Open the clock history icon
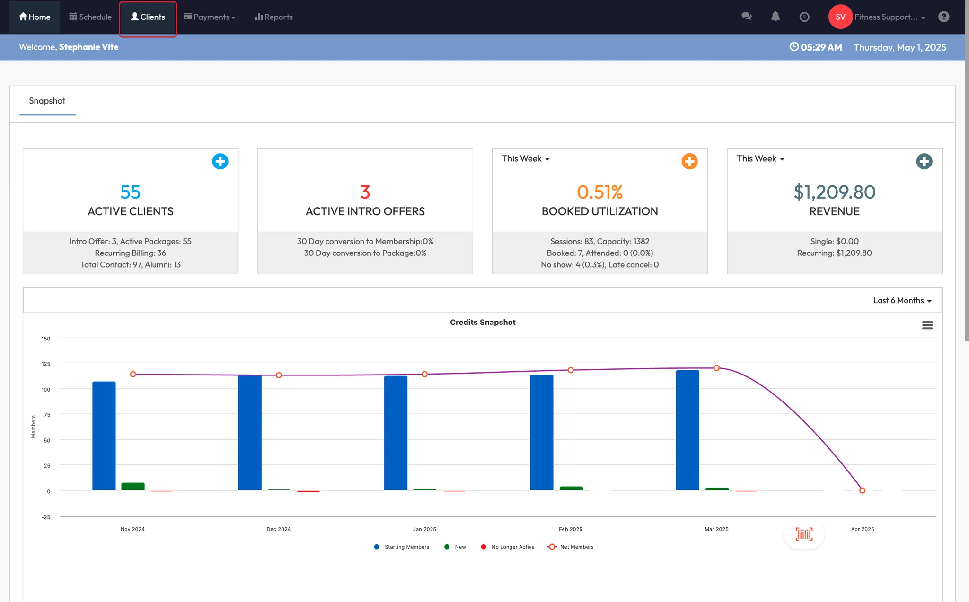 point(804,17)
